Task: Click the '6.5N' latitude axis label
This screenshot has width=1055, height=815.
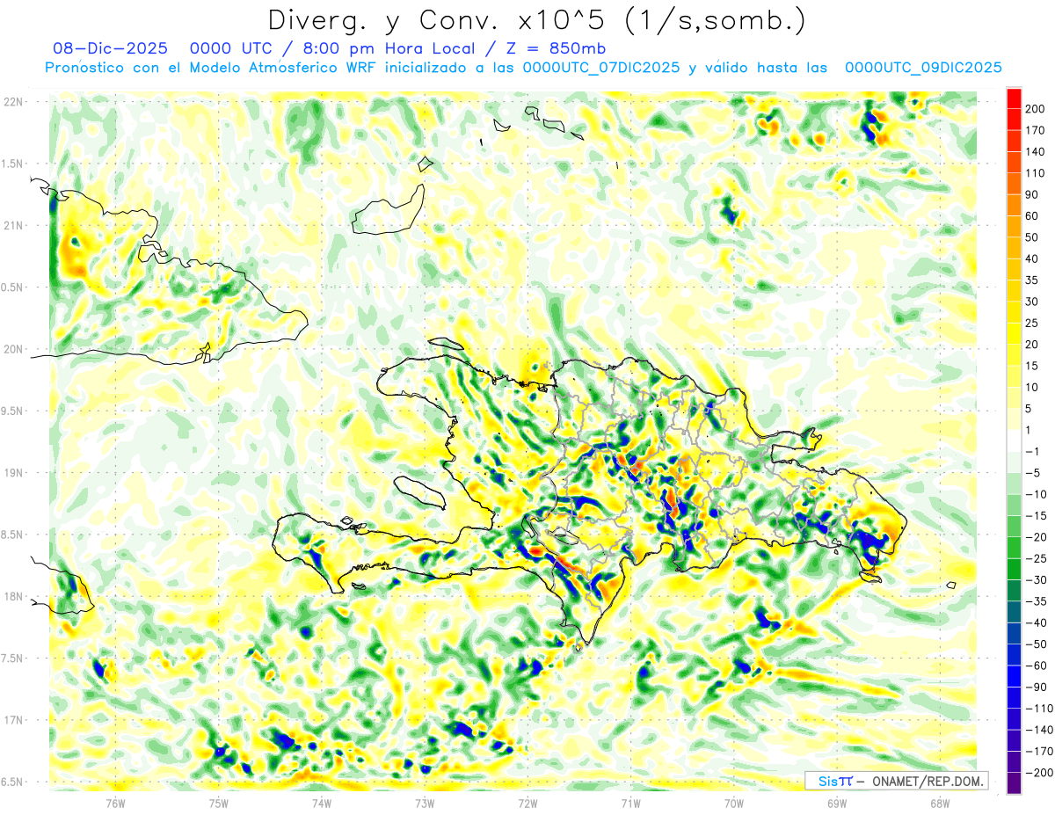Action: tap(11, 782)
